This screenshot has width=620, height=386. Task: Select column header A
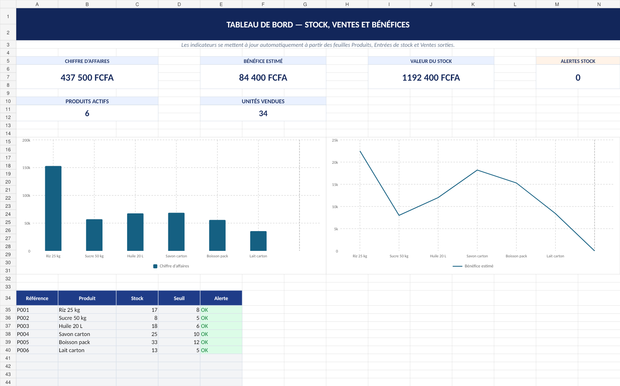click(x=37, y=4)
